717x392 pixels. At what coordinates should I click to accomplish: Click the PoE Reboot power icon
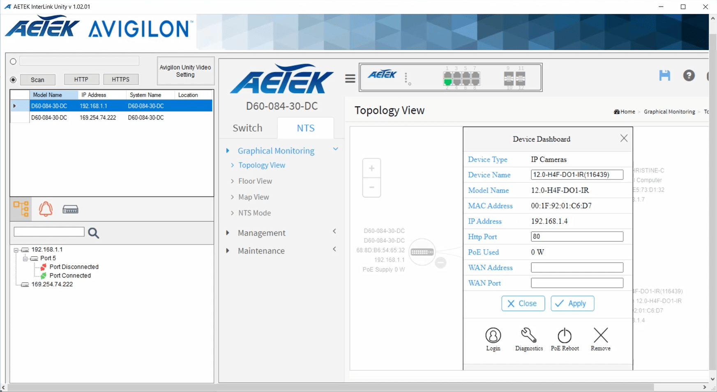565,339
